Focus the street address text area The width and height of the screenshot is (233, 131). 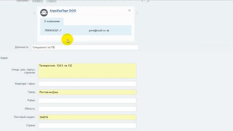[x=87, y=71]
